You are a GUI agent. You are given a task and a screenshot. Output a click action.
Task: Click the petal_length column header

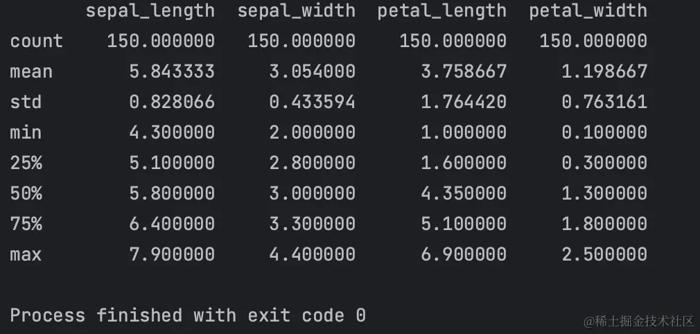click(x=441, y=11)
